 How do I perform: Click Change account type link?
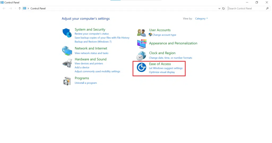pos(164,35)
